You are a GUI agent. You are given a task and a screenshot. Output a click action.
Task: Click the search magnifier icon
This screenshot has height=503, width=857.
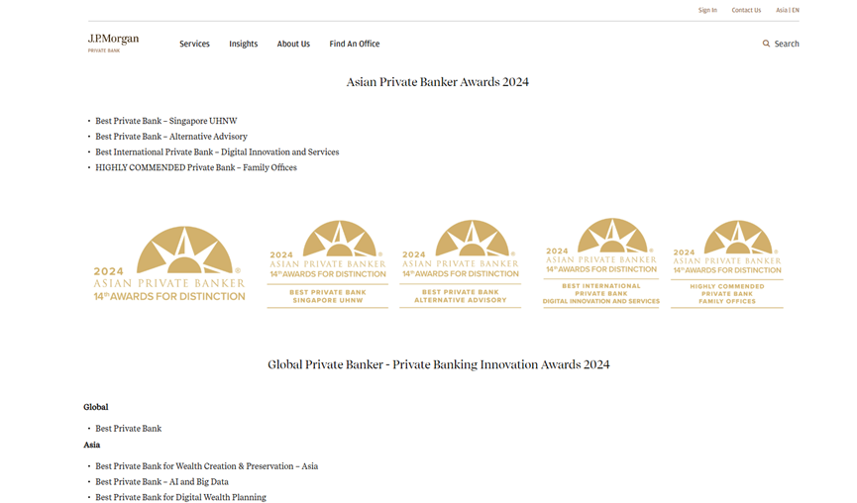(x=766, y=44)
